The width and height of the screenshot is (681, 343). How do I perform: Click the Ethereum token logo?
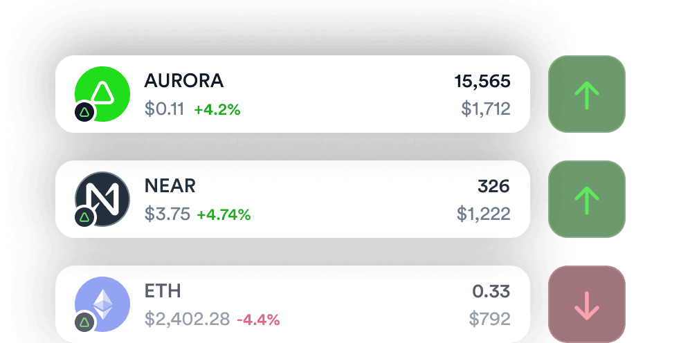pyautogui.click(x=104, y=302)
